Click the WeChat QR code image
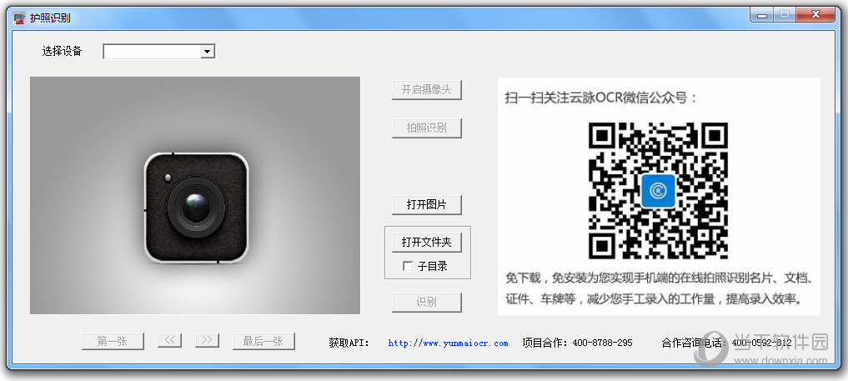 658,191
